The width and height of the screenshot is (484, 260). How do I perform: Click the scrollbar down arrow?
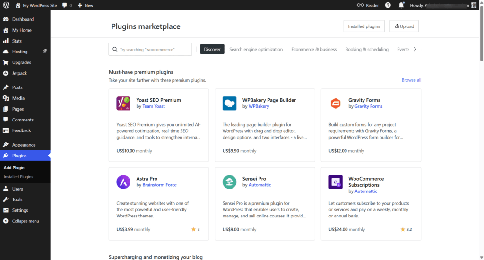(482, 257)
